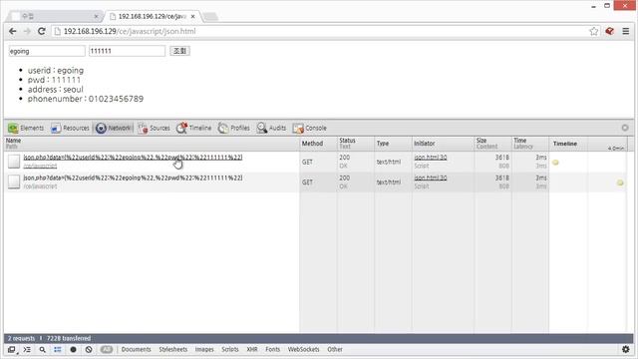Go back to previous page
Image resolution: width=638 pixels, height=359 pixels.
[13, 31]
